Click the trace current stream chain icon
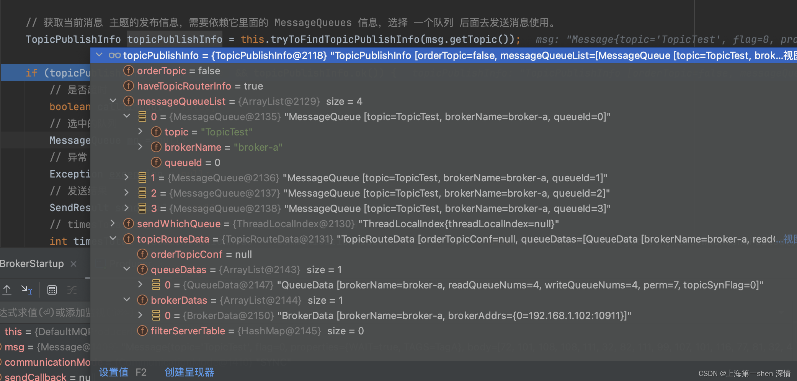 pyautogui.click(x=72, y=290)
